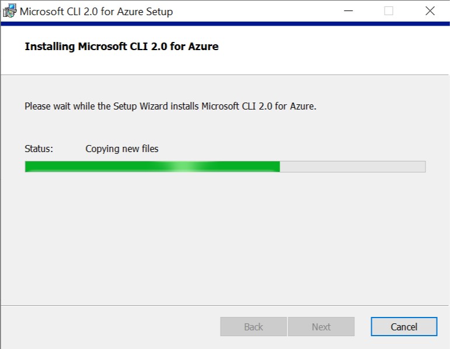Screen dimensions: 450x349
Task: Click the unfilled gray progress bar portion
Action: [x=353, y=167]
